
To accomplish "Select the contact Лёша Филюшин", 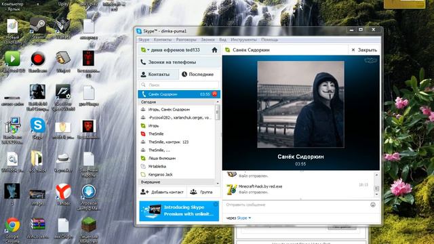I will [x=176, y=158].
